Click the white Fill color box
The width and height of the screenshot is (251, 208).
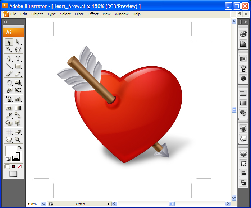click(x=11, y=151)
